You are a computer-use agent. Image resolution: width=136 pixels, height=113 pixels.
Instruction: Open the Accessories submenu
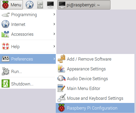[28, 34]
